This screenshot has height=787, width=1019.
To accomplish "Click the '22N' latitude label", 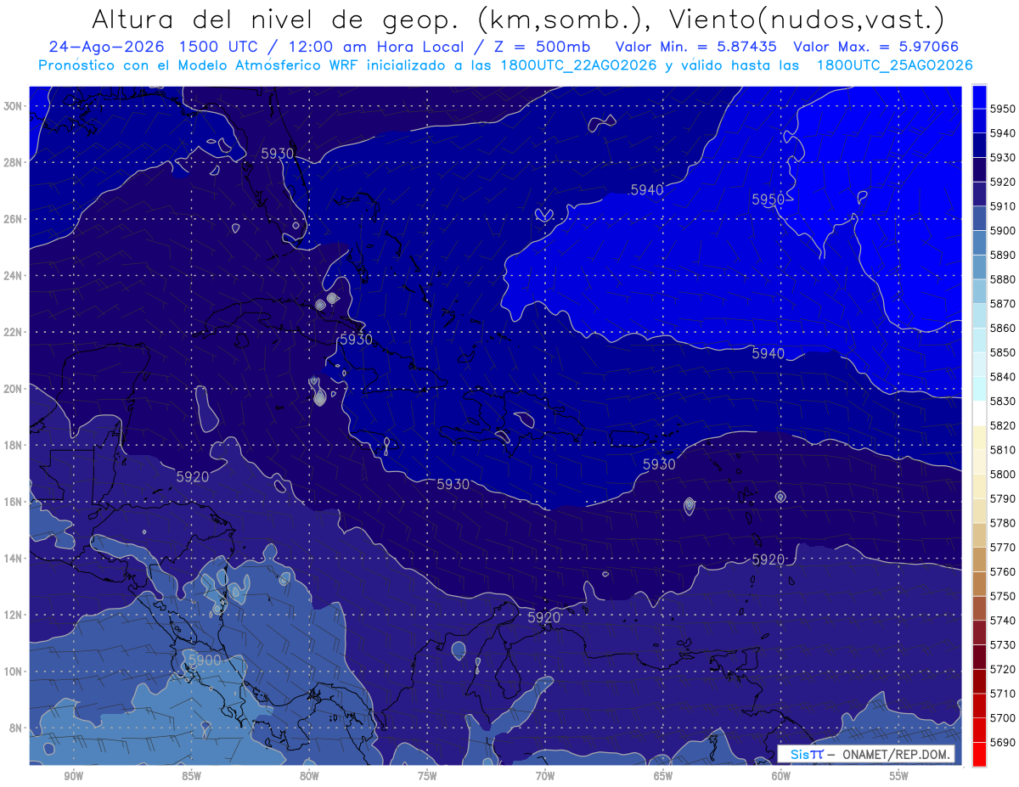I will click(x=13, y=332).
